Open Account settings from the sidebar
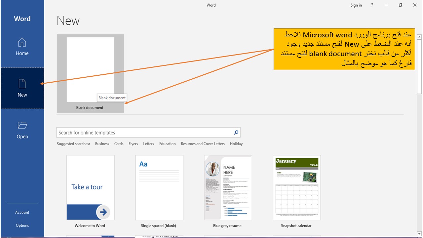The height and width of the screenshot is (238, 423). pos(22,212)
